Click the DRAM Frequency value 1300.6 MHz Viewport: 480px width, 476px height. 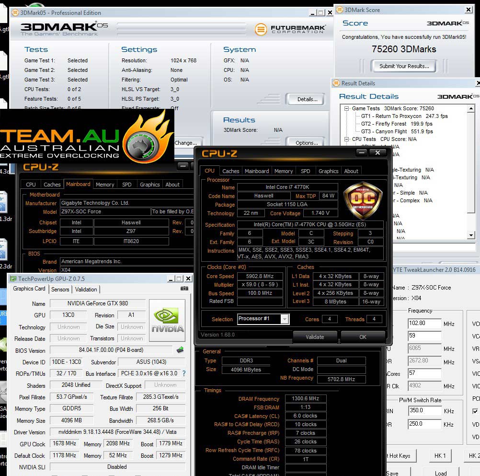point(305,398)
